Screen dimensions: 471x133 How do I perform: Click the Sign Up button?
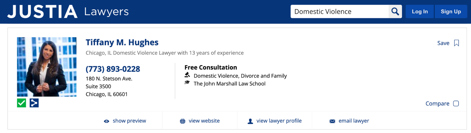coord(451,11)
